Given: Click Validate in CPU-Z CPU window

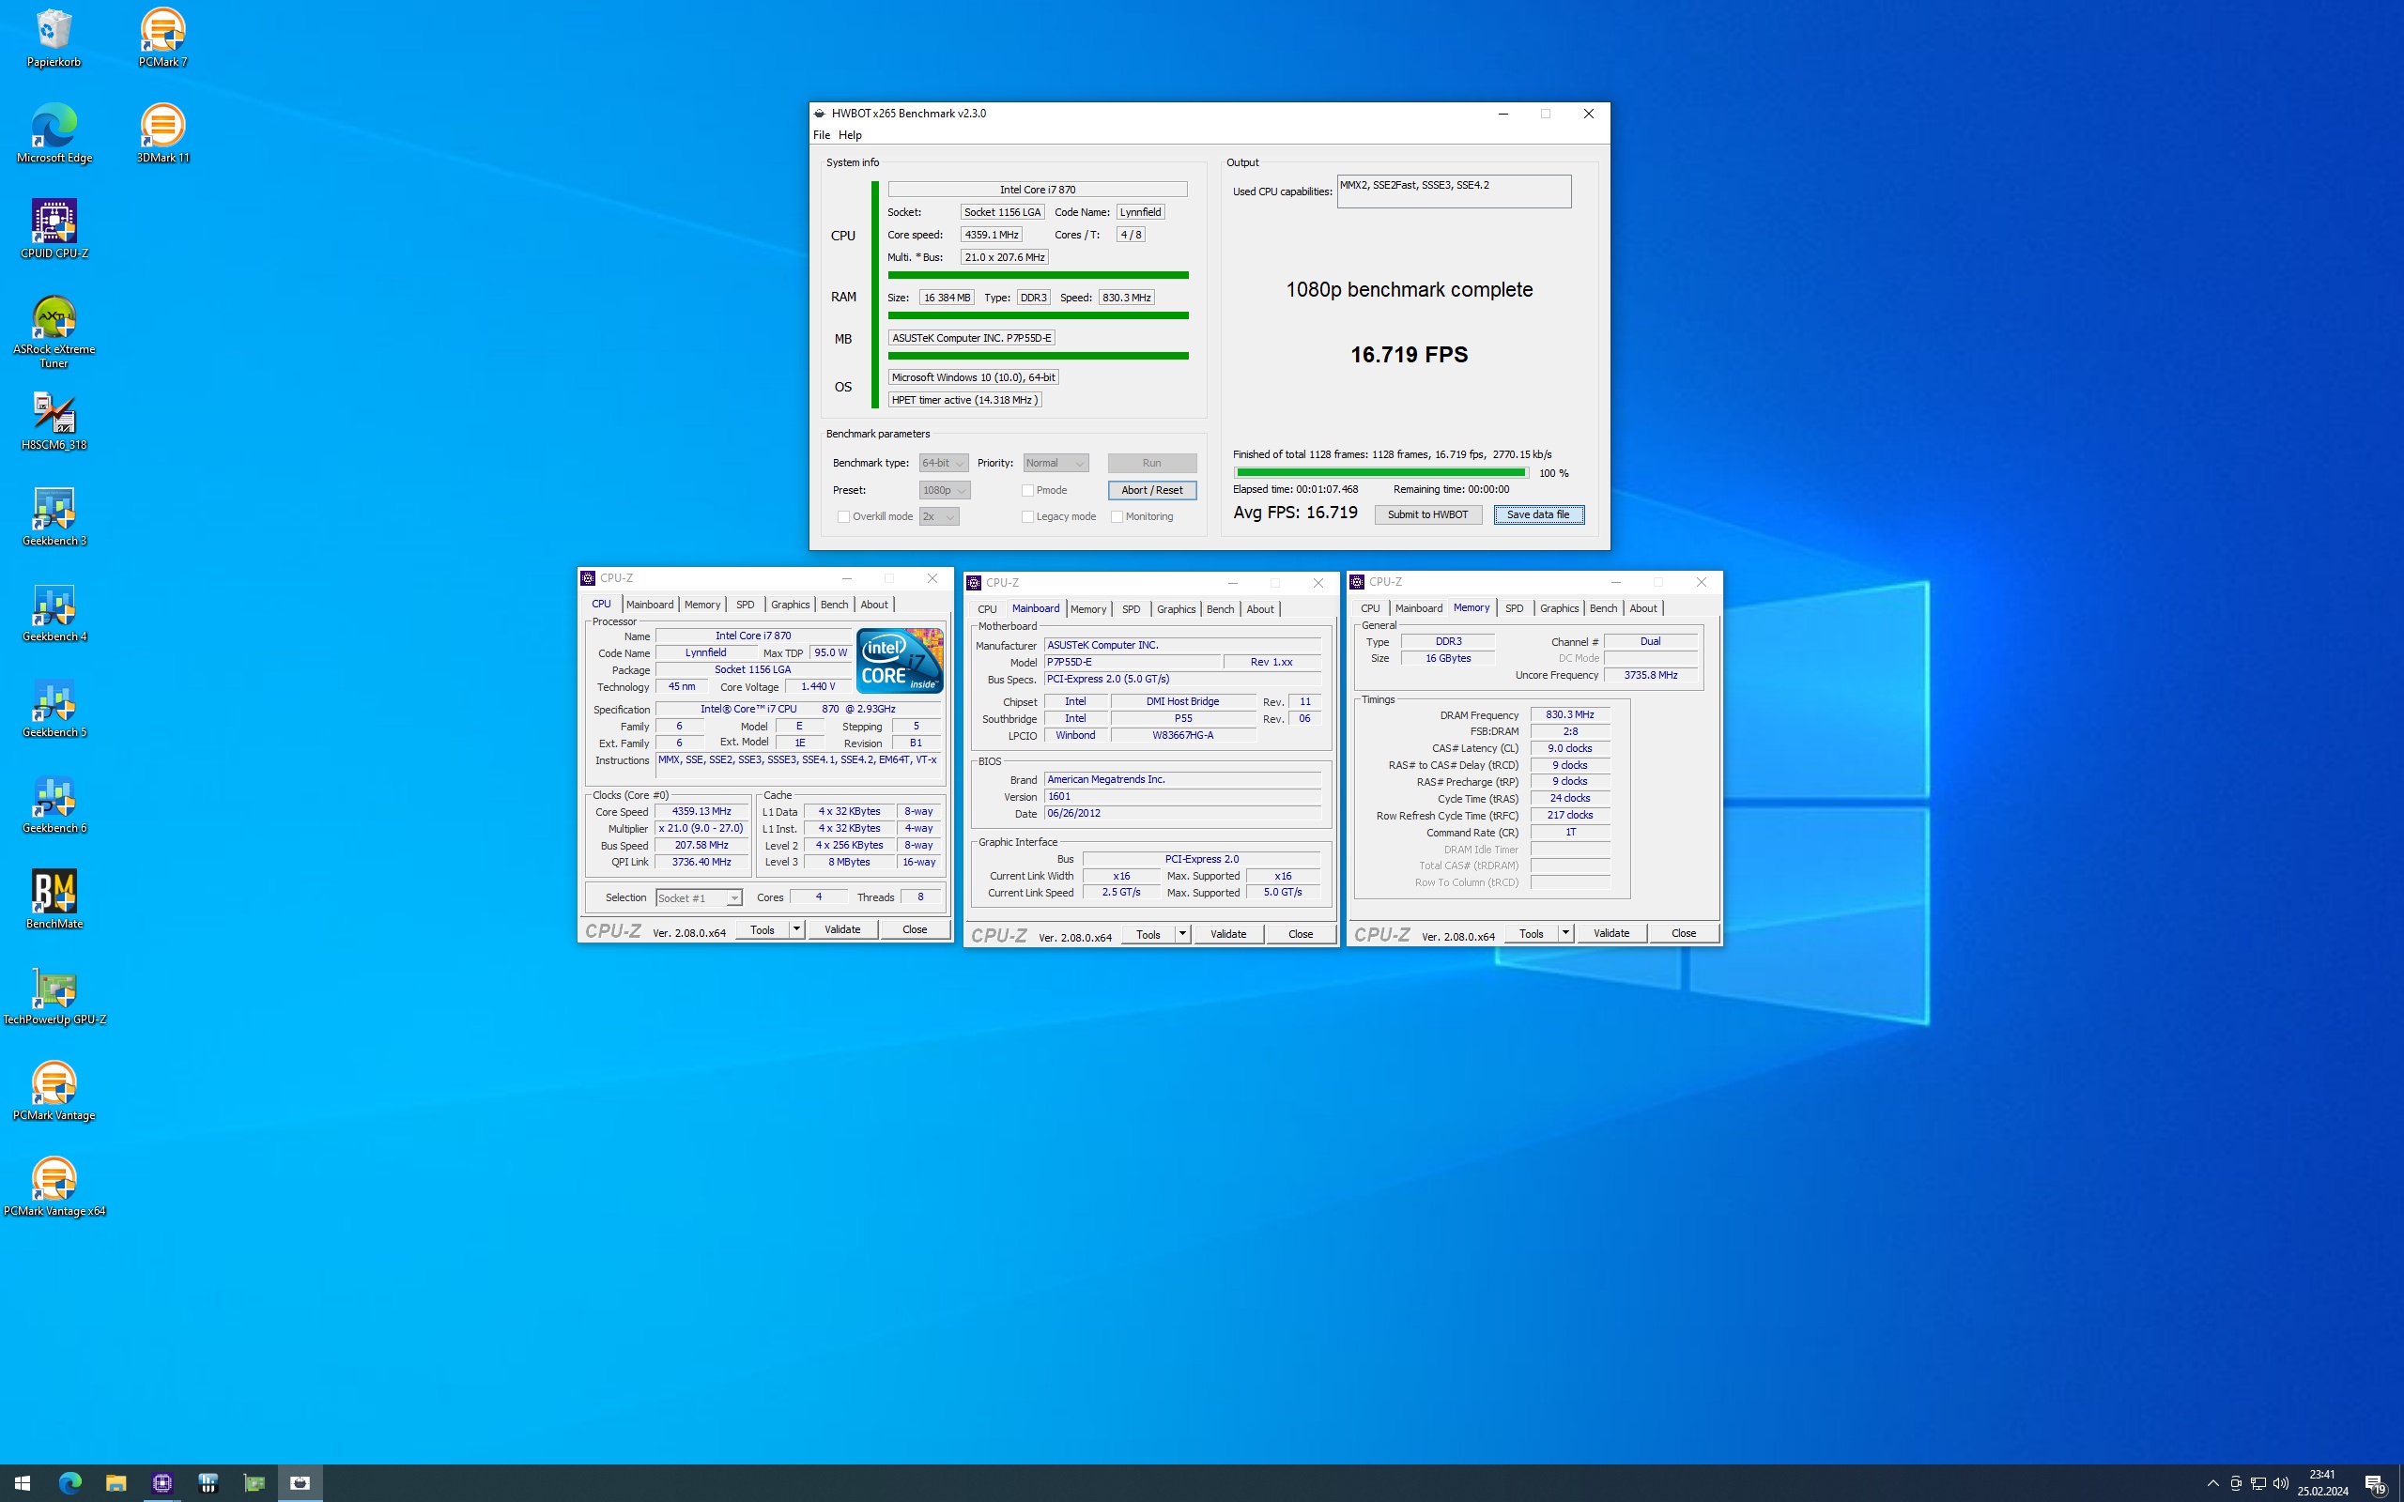Looking at the screenshot, I should [841, 929].
